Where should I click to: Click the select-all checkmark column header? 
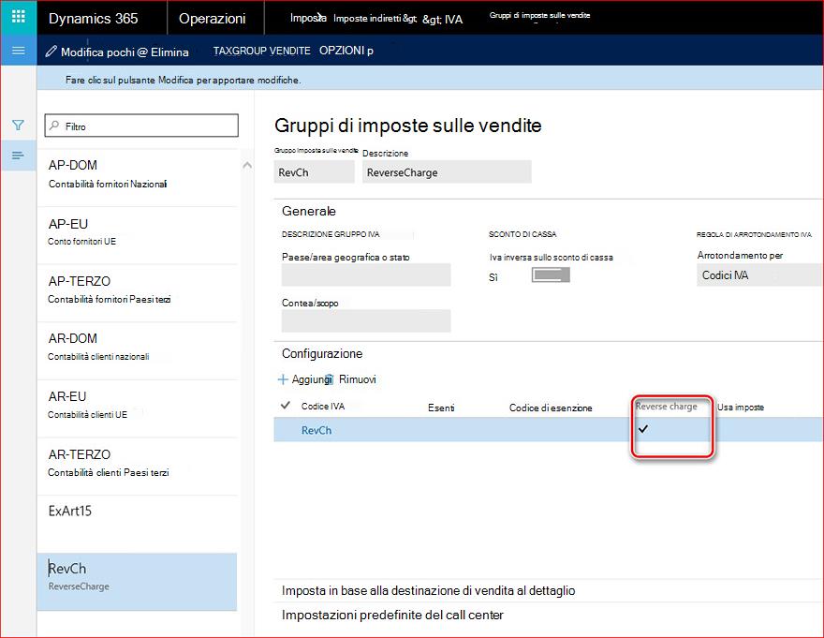click(286, 405)
